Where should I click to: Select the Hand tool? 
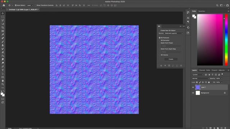pyautogui.click(x=3, y=81)
